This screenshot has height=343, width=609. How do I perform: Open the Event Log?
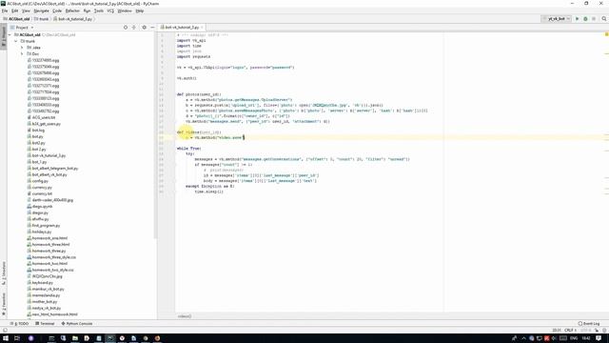[x=589, y=324]
